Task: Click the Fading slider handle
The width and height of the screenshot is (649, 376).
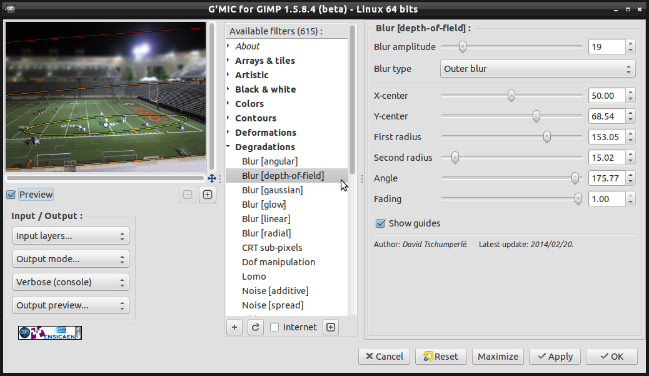Action: pyautogui.click(x=578, y=199)
